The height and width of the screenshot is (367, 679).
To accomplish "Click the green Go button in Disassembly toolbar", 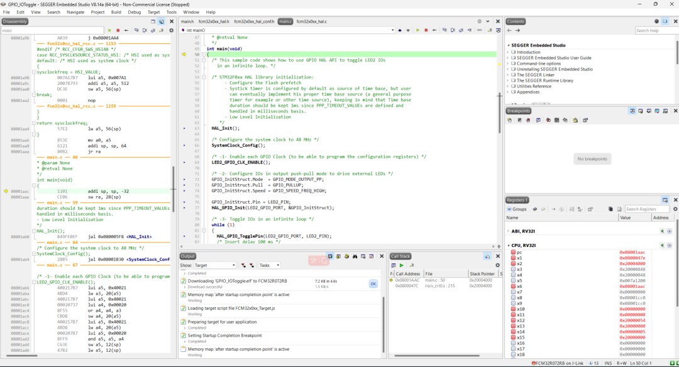I will click(109, 30).
